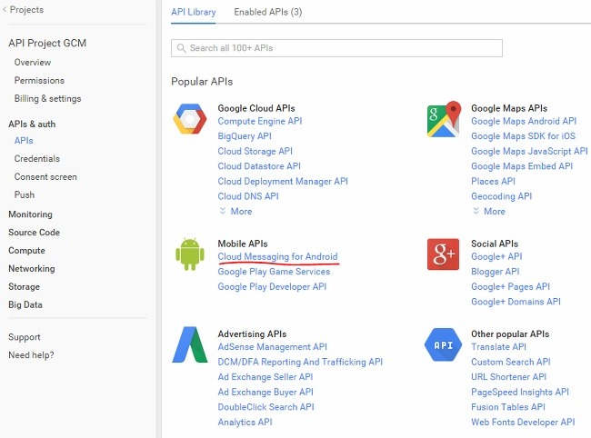Select APIs & auth section
Screen dimensions: 591x438
click(x=32, y=124)
